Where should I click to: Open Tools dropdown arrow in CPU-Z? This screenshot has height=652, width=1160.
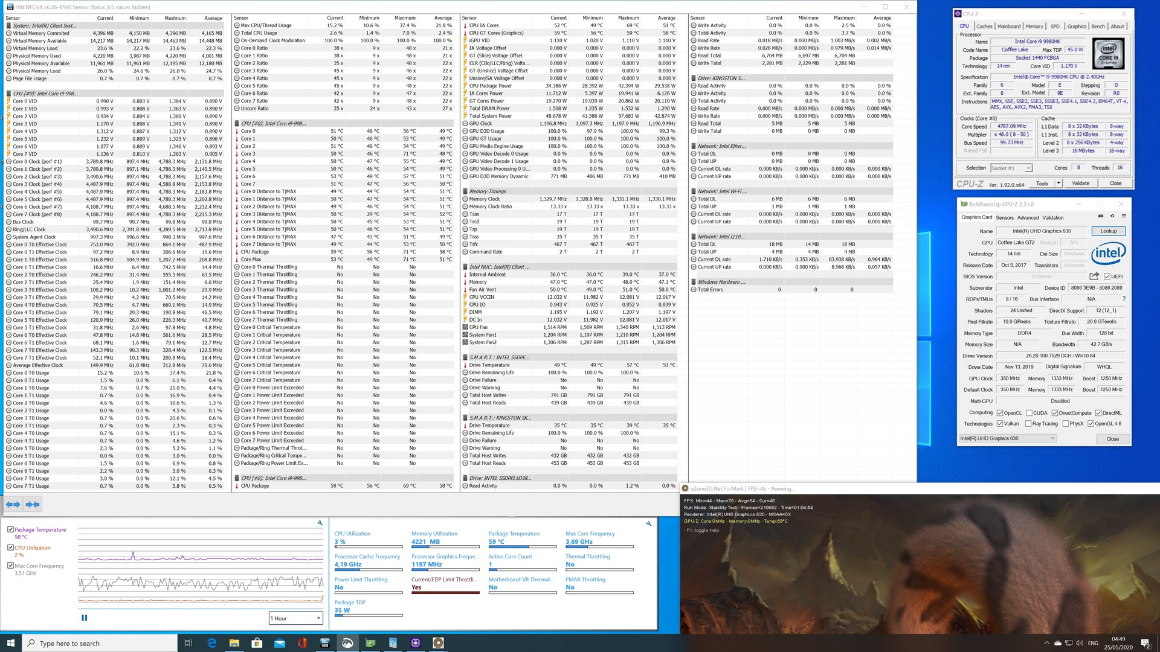pyautogui.click(x=1058, y=183)
